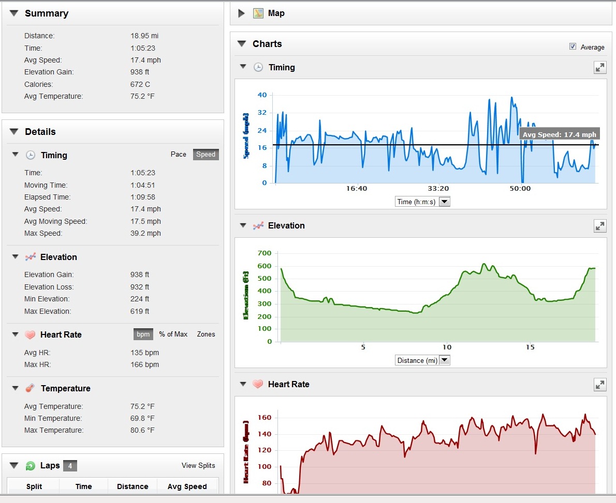
Task: Collapse the Temperature section in Details
Action: [x=16, y=388]
